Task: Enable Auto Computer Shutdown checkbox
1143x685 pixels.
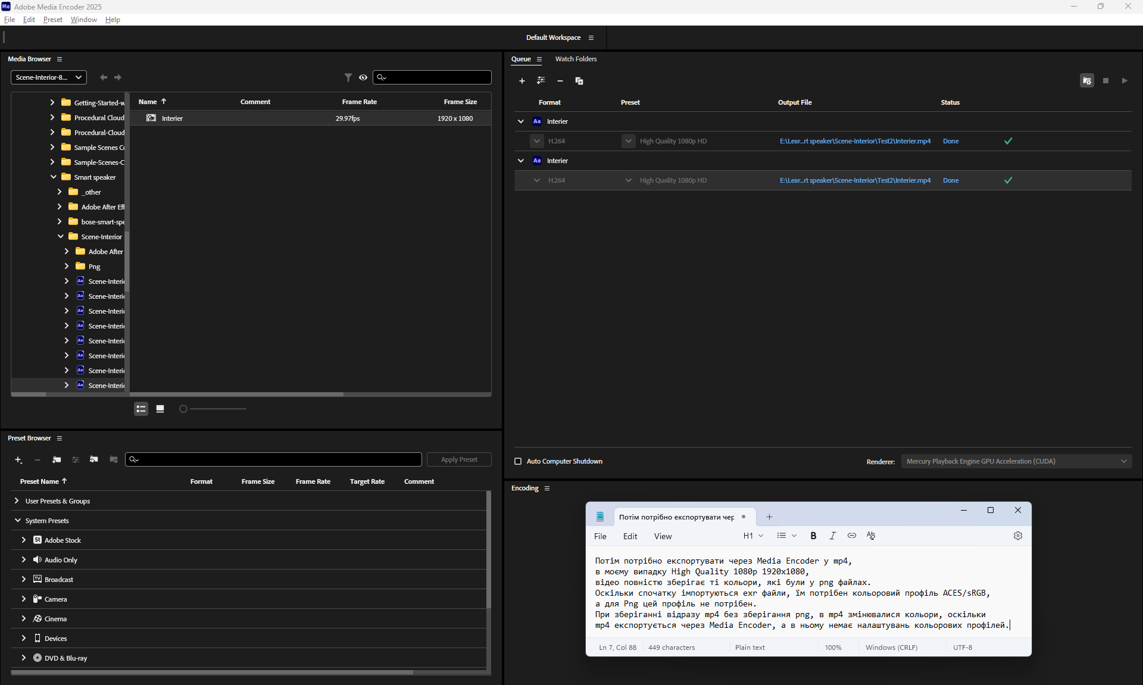Action: pyautogui.click(x=518, y=461)
